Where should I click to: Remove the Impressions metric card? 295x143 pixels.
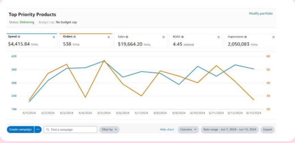pos(274,37)
